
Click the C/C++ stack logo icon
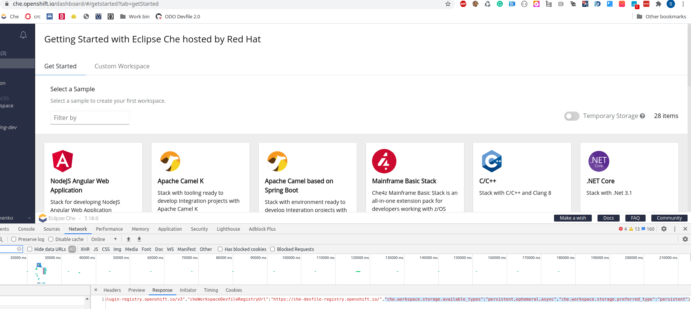pos(491,161)
